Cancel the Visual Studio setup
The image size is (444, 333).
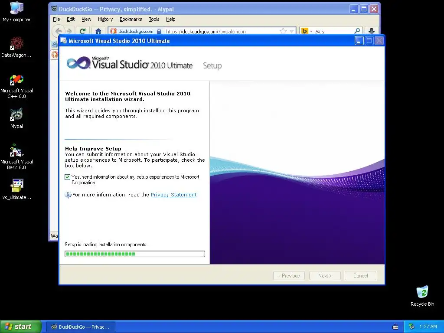tap(360, 276)
